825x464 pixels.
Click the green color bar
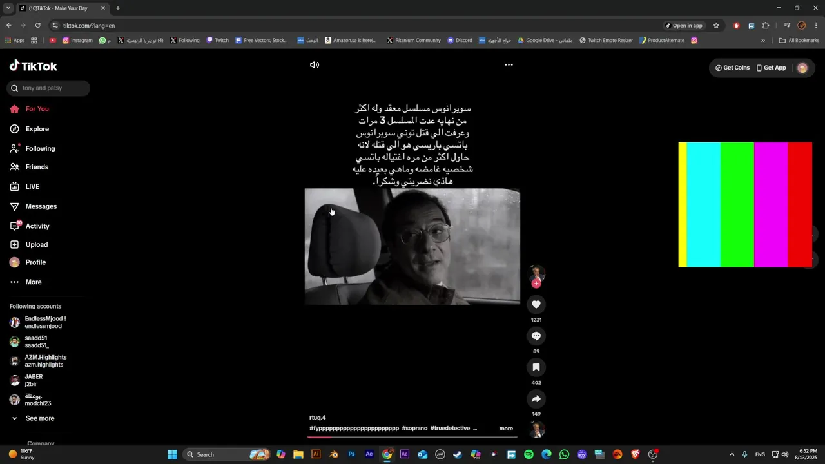(x=737, y=204)
